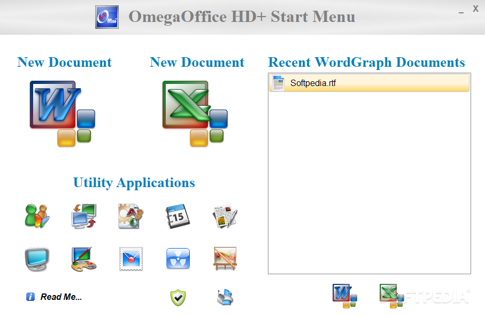485x317 pixels.
Task: Minimize the Start Menu window
Action: point(461,12)
